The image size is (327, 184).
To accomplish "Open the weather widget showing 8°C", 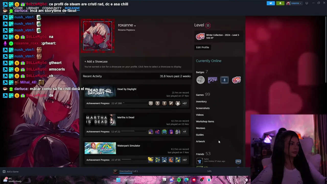I will coord(12,180).
